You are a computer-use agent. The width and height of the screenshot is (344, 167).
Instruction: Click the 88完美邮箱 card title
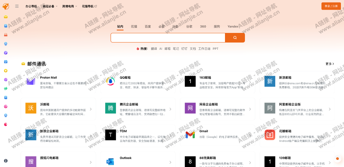[x=207, y=158]
